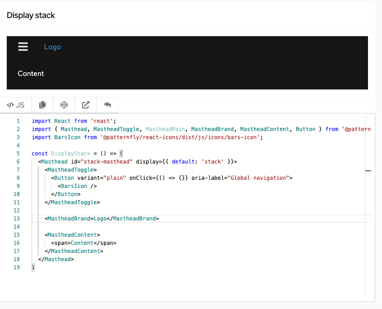
Task: Click the Logo link in masthead
Action: click(x=52, y=47)
